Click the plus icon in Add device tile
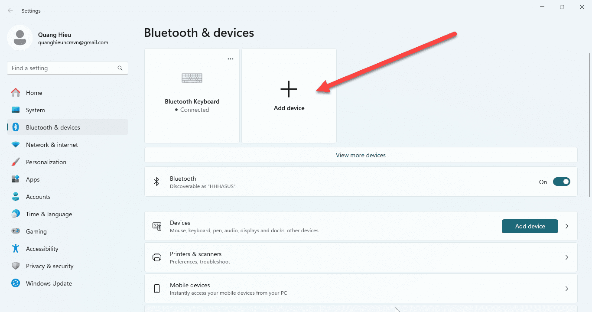This screenshot has height=312, width=592. pyautogui.click(x=289, y=89)
